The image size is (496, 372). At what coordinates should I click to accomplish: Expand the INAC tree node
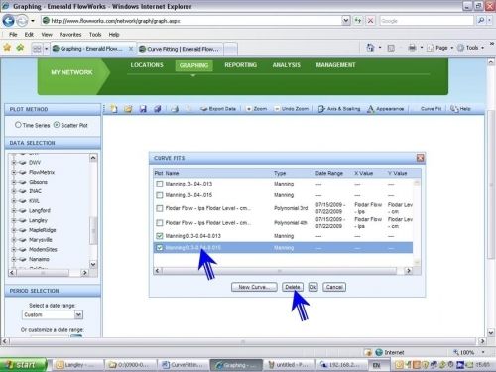[14, 191]
